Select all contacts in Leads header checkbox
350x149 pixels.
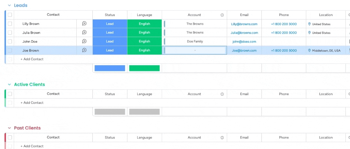coord(10,15)
